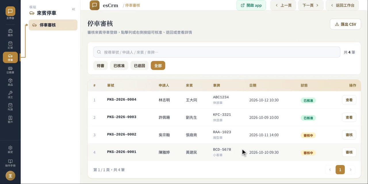Click pagination previous arrow
Screen dimensions: 368x184
click(x=330, y=170)
